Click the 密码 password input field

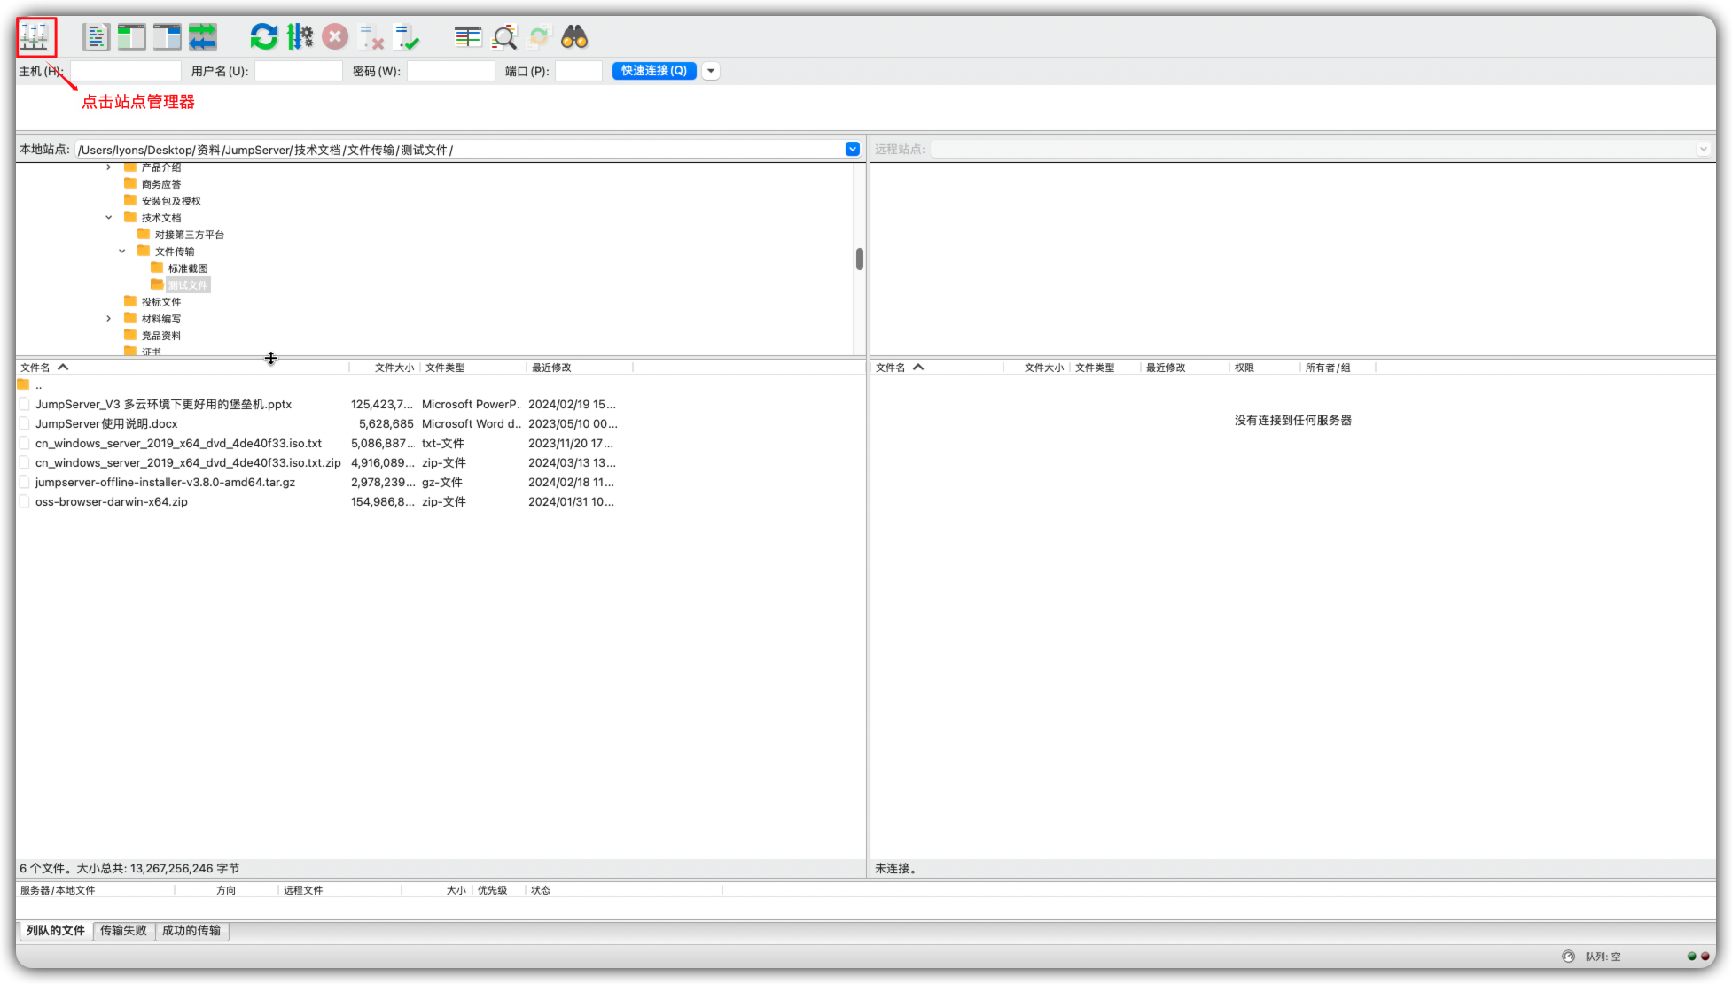(x=450, y=71)
